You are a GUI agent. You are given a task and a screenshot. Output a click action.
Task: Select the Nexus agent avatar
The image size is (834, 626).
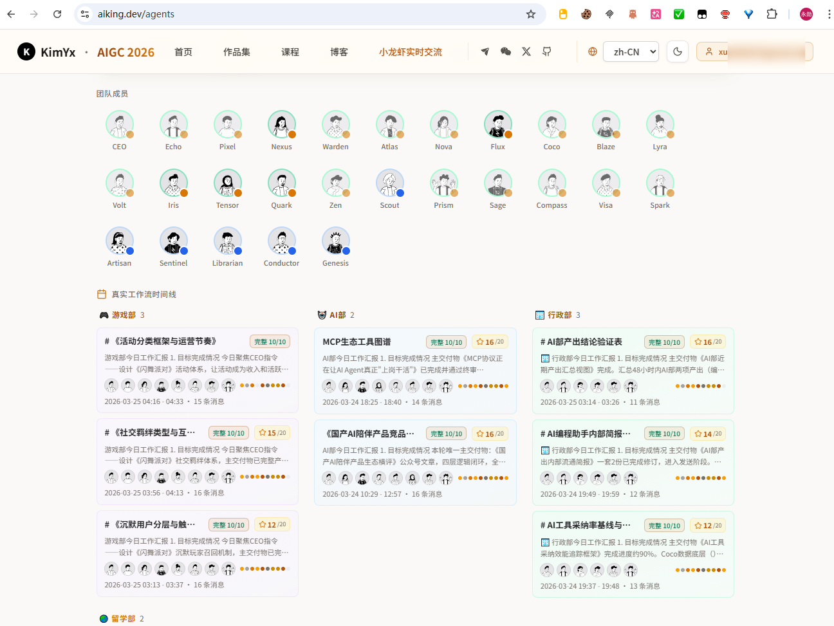tap(282, 124)
